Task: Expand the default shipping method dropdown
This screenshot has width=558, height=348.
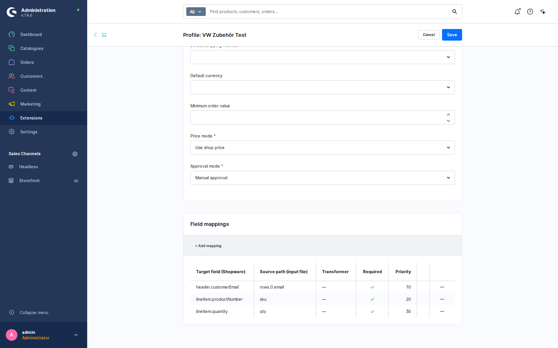Action: pyautogui.click(x=323, y=57)
